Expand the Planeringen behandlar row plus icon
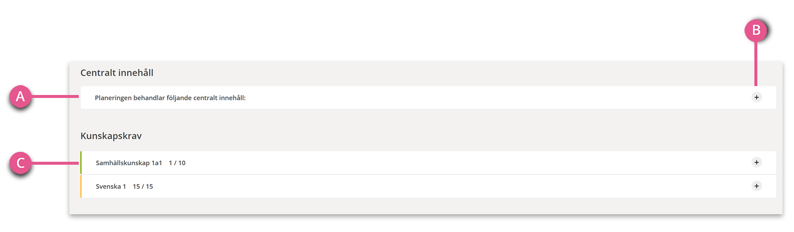The image size is (794, 232). pyautogui.click(x=756, y=97)
